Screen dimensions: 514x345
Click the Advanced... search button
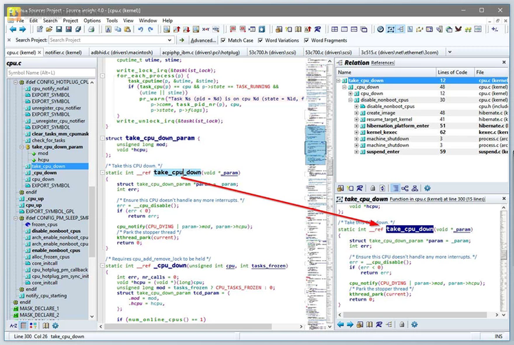tap(204, 40)
